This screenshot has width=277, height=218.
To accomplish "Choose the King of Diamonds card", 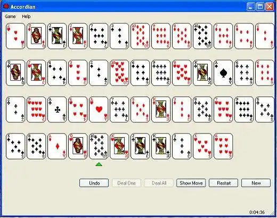I will click(x=161, y=110).
